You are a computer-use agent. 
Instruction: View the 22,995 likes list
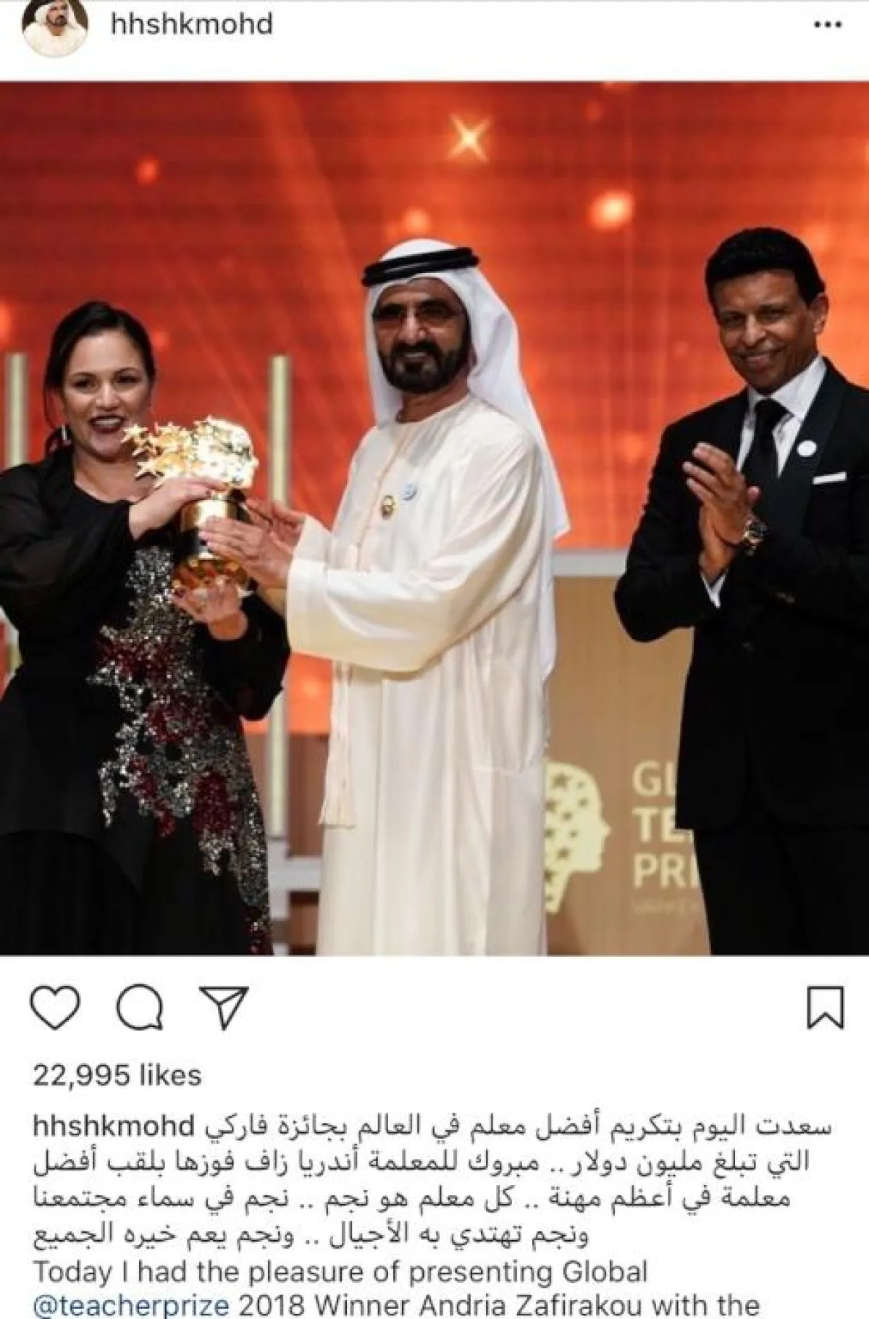coord(117,1075)
